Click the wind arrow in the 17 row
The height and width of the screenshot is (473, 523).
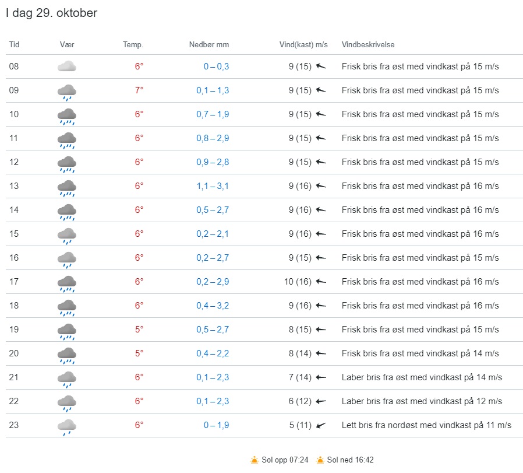click(320, 282)
